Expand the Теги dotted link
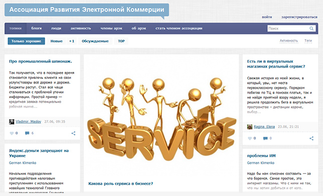The width and height of the screenshot is (323, 196). coord(308,41)
